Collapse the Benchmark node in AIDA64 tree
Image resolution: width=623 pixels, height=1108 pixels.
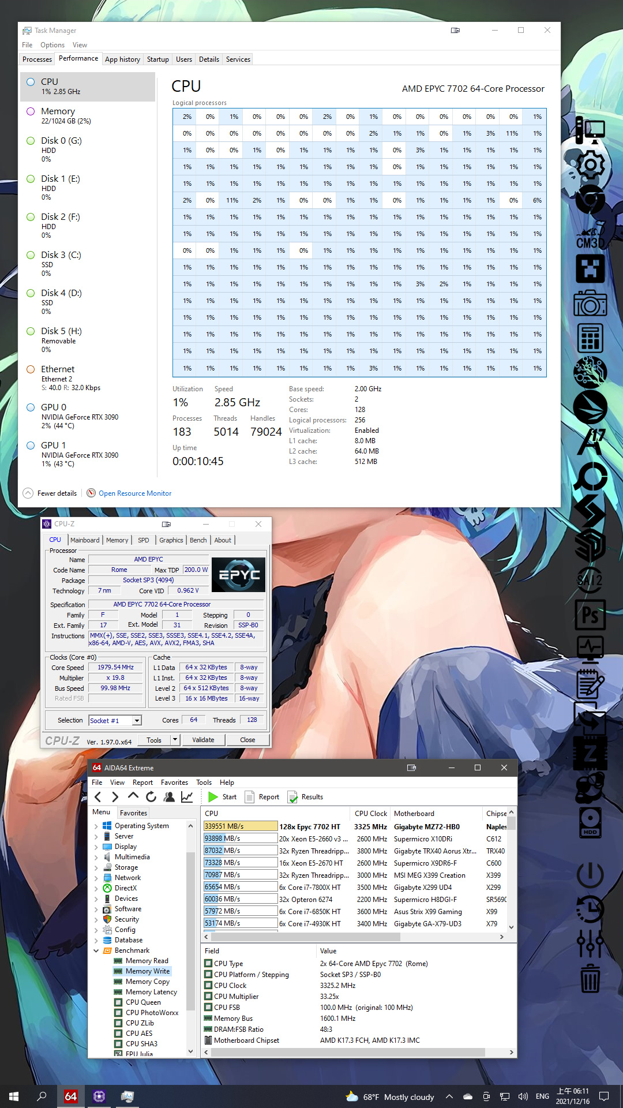click(96, 950)
